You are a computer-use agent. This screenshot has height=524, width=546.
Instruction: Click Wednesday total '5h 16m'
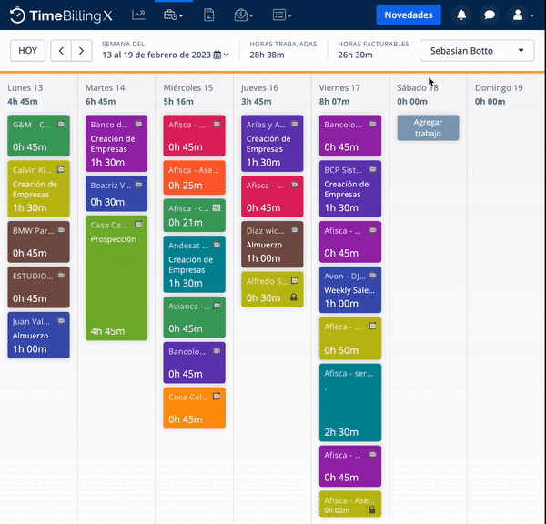pos(178,102)
